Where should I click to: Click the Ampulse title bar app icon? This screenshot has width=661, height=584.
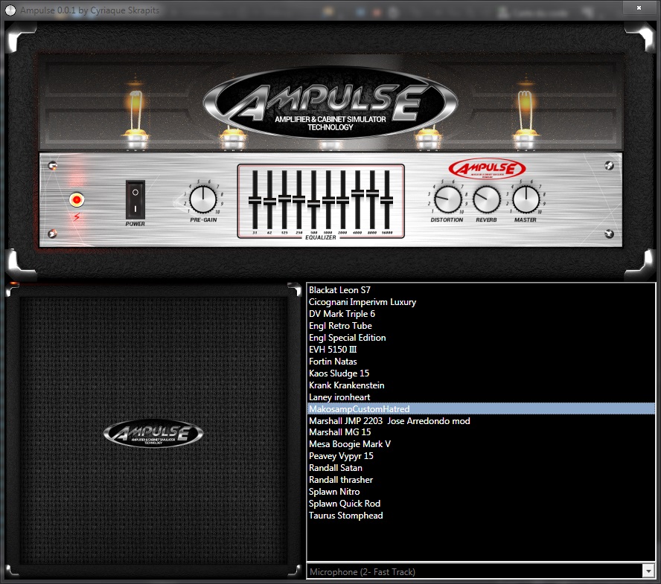[10, 10]
